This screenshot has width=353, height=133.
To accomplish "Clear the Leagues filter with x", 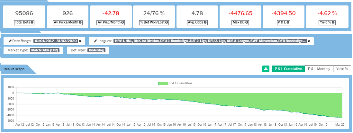I will [x=309, y=41].
